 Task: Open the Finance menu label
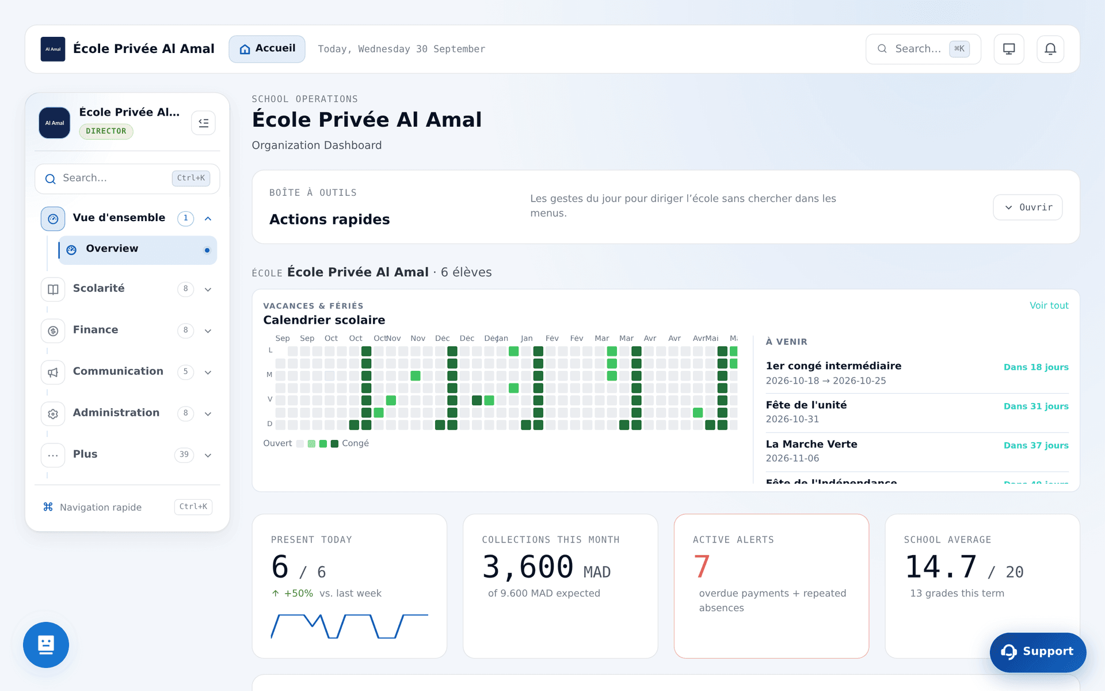click(x=96, y=330)
